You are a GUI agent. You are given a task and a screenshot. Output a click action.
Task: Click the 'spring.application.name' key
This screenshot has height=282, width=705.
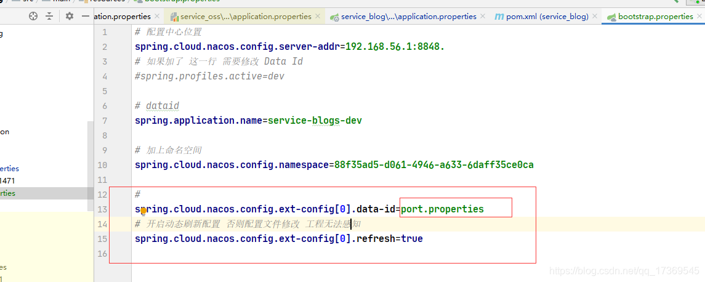(x=199, y=121)
